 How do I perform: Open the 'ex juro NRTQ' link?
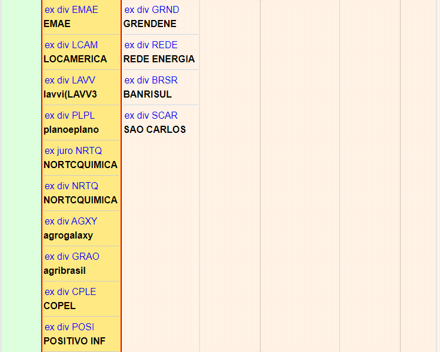(x=74, y=151)
